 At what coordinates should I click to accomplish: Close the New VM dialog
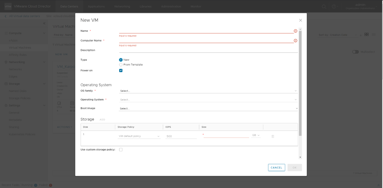[300, 20]
